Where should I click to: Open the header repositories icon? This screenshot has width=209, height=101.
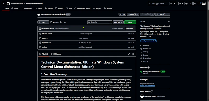(195, 4)
